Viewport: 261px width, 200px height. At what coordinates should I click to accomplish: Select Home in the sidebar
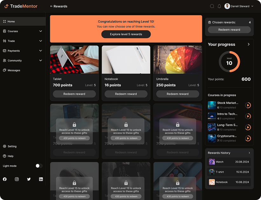click(23, 22)
